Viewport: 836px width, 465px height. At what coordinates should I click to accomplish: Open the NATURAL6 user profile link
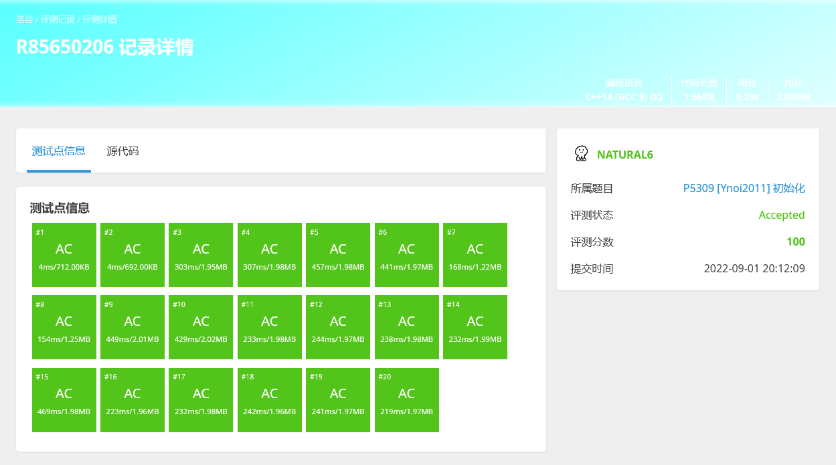pyautogui.click(x=625, y=155)
